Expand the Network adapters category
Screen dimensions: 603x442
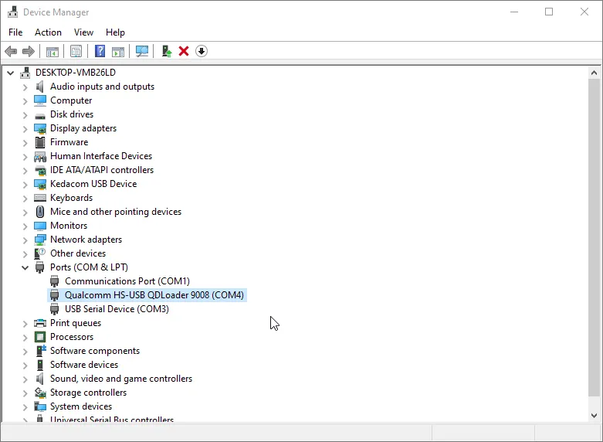coord(25,240)
